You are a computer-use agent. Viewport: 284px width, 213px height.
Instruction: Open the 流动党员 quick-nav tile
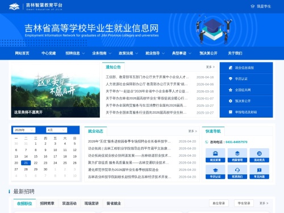pos(259,155)
